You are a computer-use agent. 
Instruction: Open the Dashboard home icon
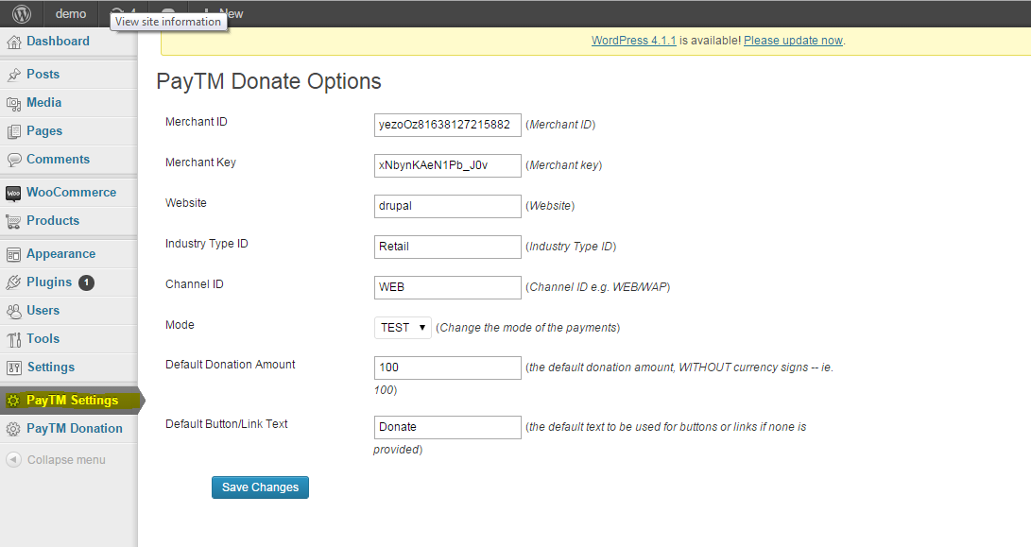click(14, 43)
